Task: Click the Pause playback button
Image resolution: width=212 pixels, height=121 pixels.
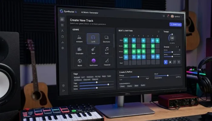Action: coord(174,62)
